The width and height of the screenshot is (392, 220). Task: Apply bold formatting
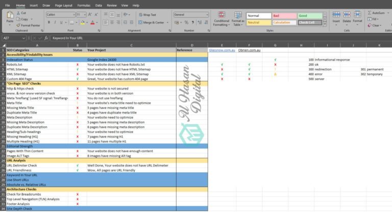click(48, 22)
